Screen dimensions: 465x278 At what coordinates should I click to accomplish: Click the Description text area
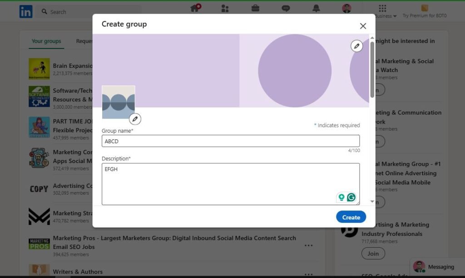point(230,184)
